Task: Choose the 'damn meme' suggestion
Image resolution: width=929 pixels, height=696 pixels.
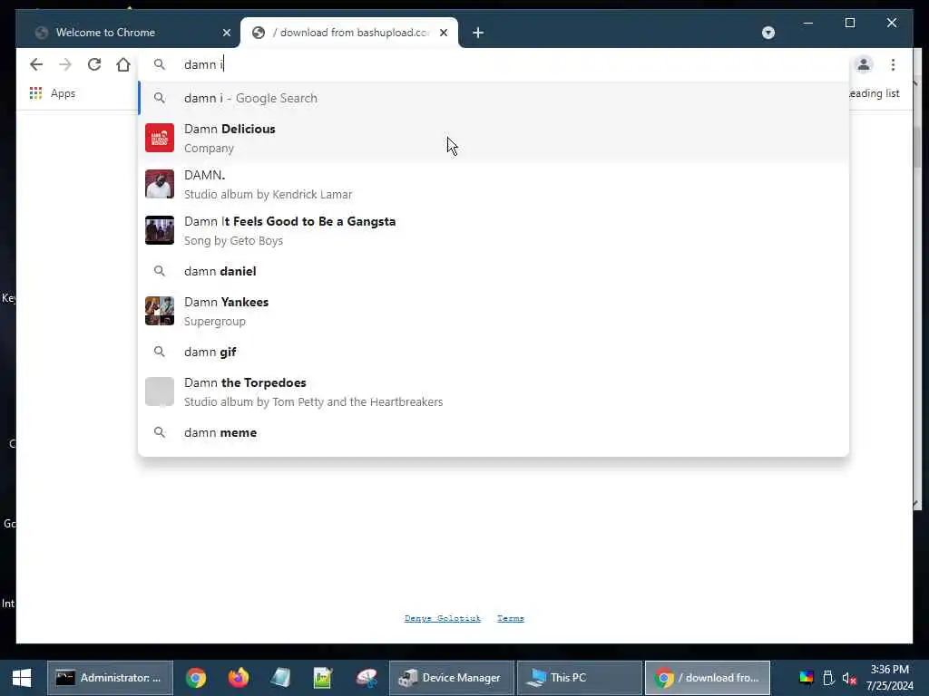Action: point(494,432)
